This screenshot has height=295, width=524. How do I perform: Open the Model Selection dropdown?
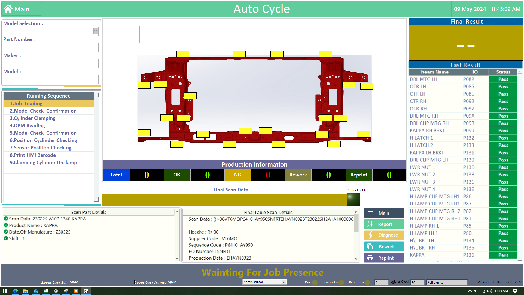[x=96, y=31]
